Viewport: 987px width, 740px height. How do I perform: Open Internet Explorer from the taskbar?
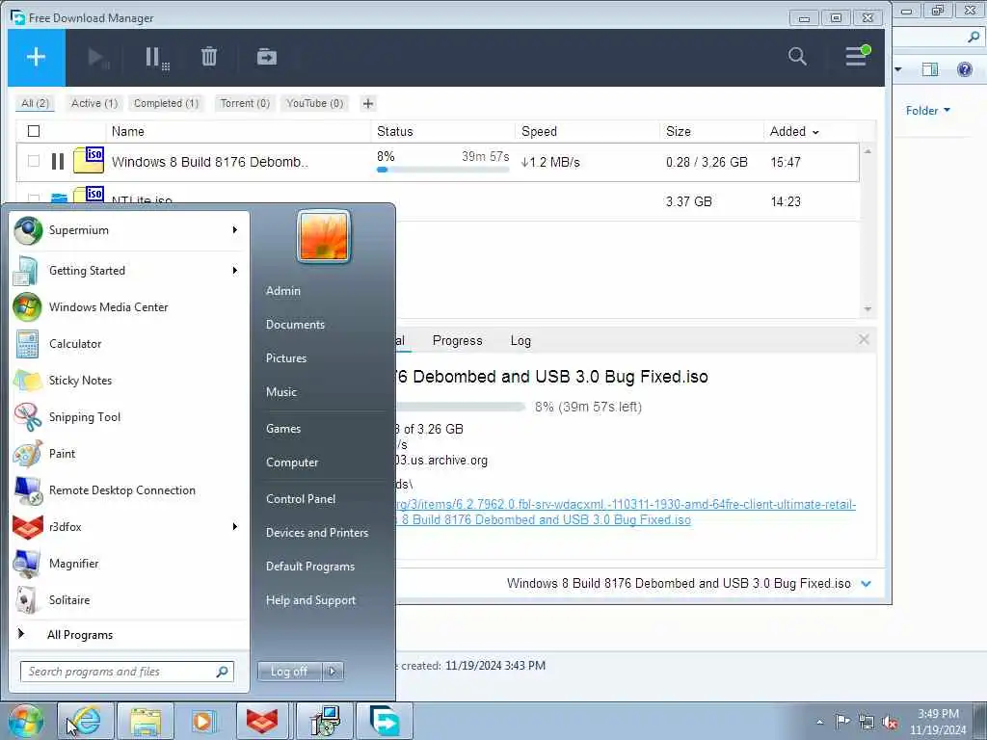point(86,721)
